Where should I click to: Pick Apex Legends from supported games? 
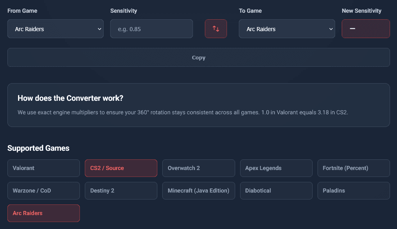(x=276, y=168)
